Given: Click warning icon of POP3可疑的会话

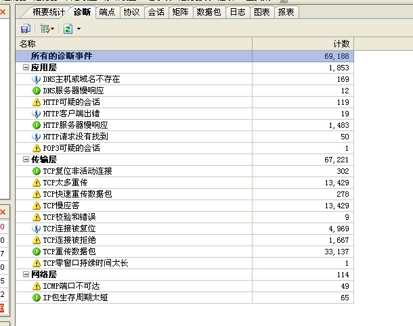Looking at the screenshot, I should (36, 148).
